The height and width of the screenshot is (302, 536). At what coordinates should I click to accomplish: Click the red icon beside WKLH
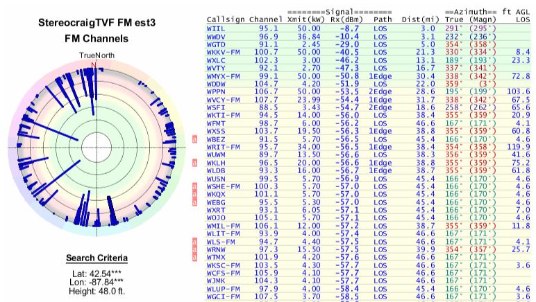tap(196, 162)
